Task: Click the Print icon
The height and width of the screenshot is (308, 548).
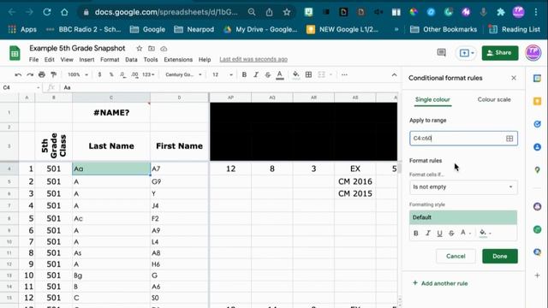Action: coord(42,74)
